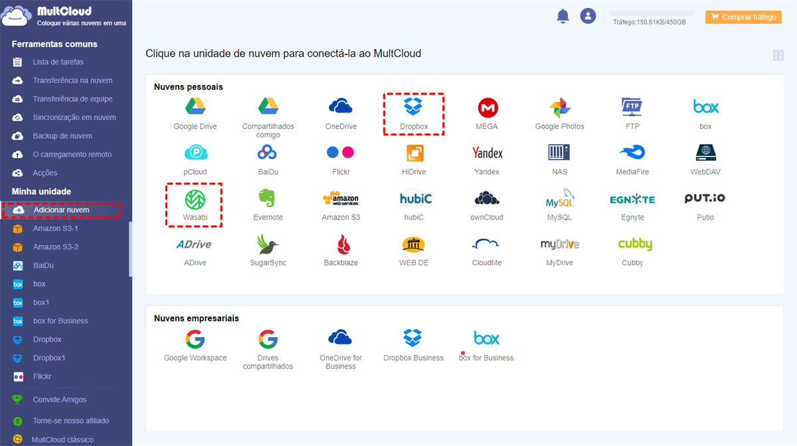The image size is (797, 446).
Task: Open the box1 drive in sidebar
Action: click(x=41, y=303)
